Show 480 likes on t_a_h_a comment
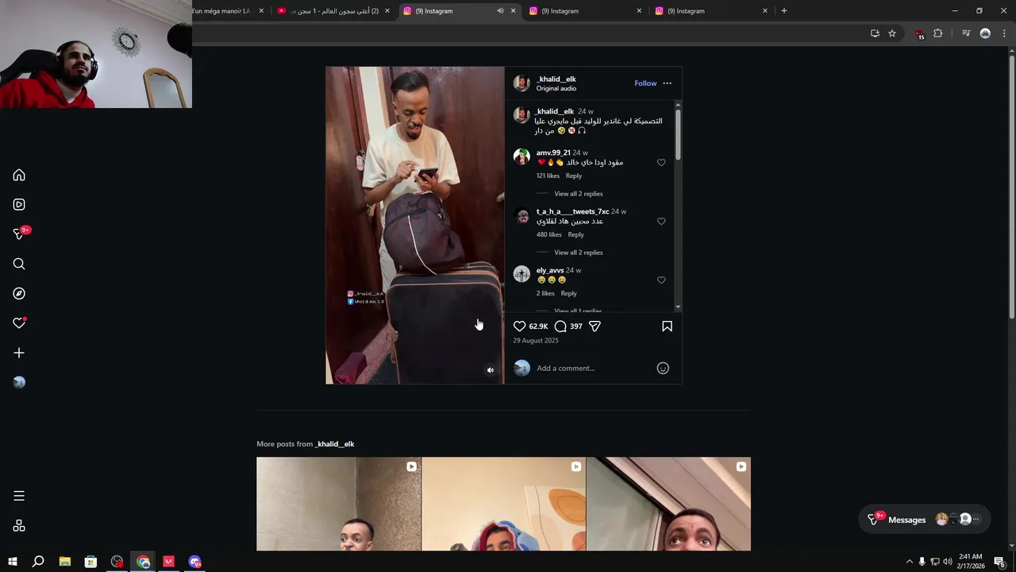 (548, 234)
